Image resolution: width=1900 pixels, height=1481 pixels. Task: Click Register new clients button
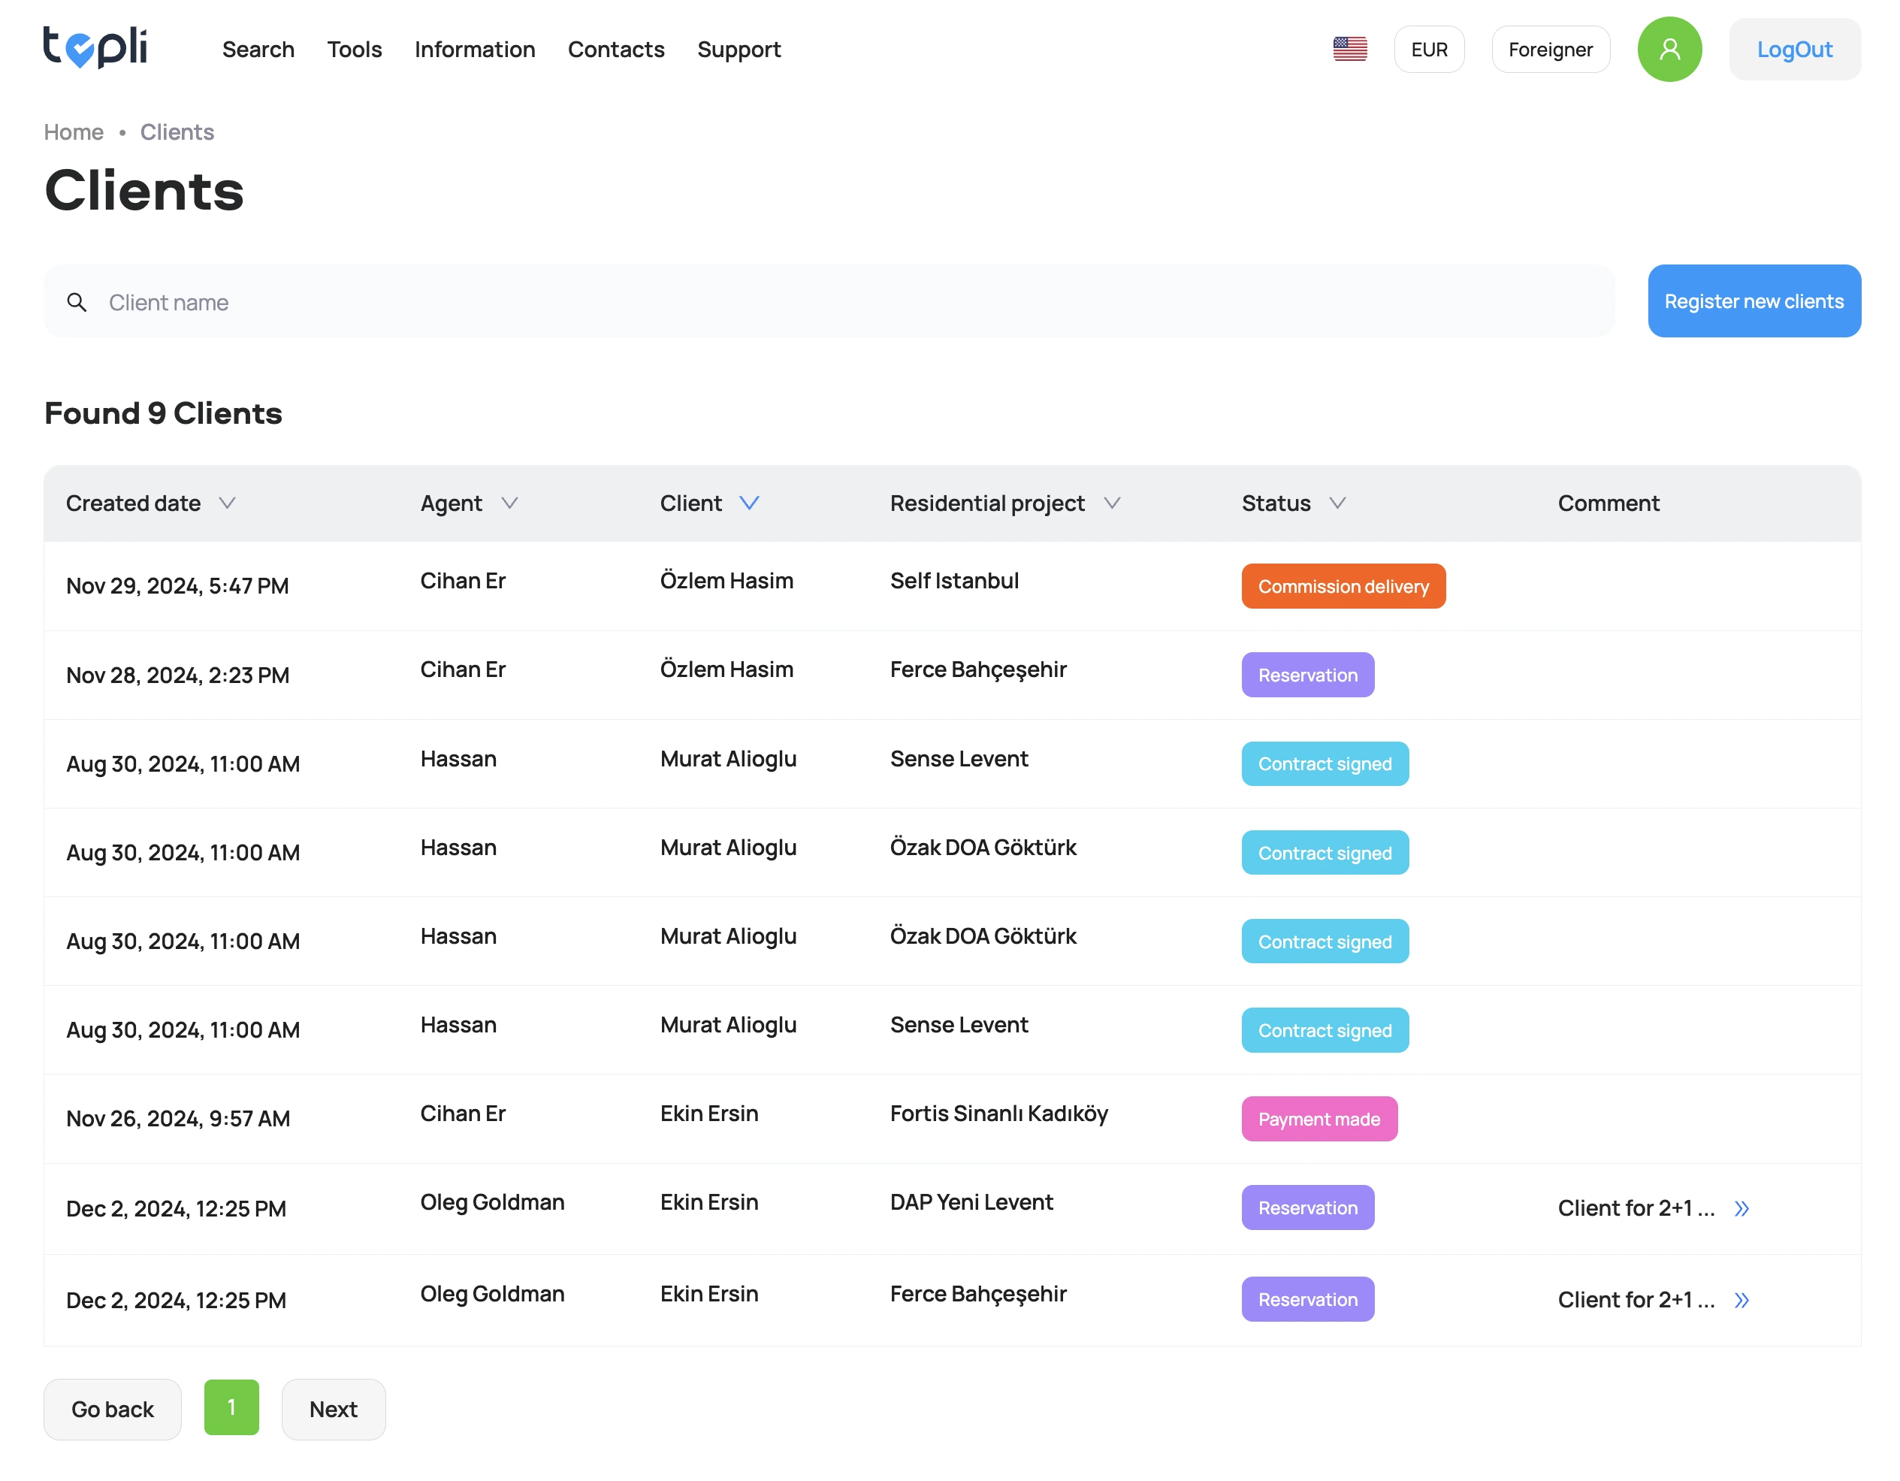(1753, 301)
